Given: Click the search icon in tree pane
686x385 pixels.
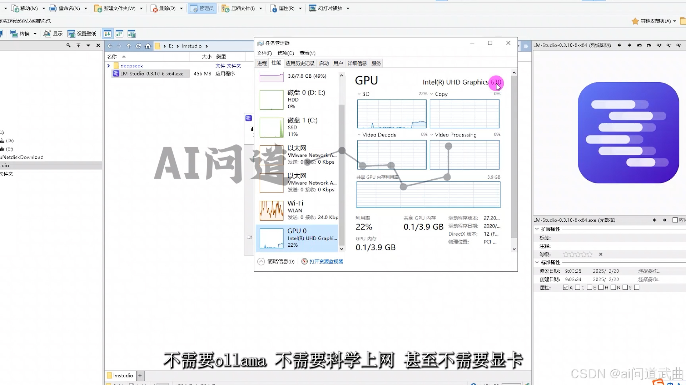Looking at the screenshot, I should point(68,45).
